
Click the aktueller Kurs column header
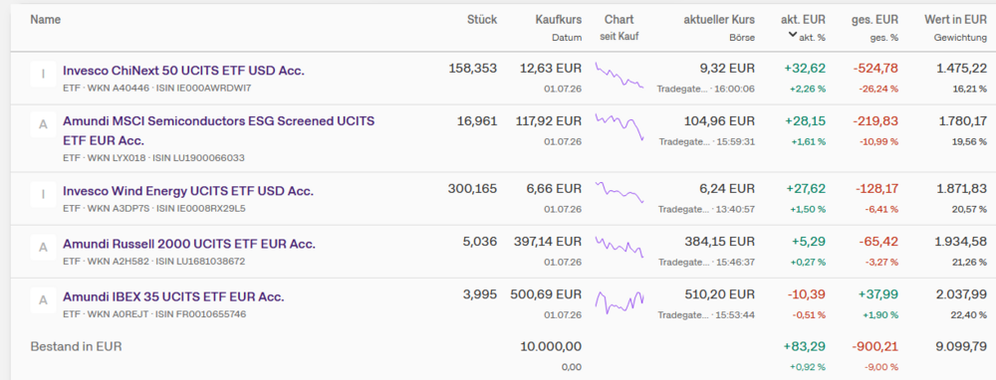pyautogui.click(x=719, y=20)
